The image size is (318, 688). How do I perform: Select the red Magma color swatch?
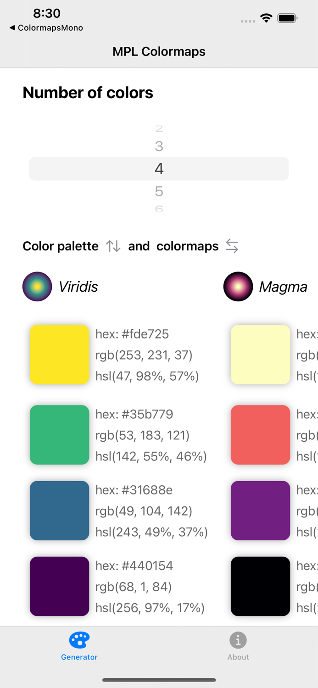tap(260, 435)
